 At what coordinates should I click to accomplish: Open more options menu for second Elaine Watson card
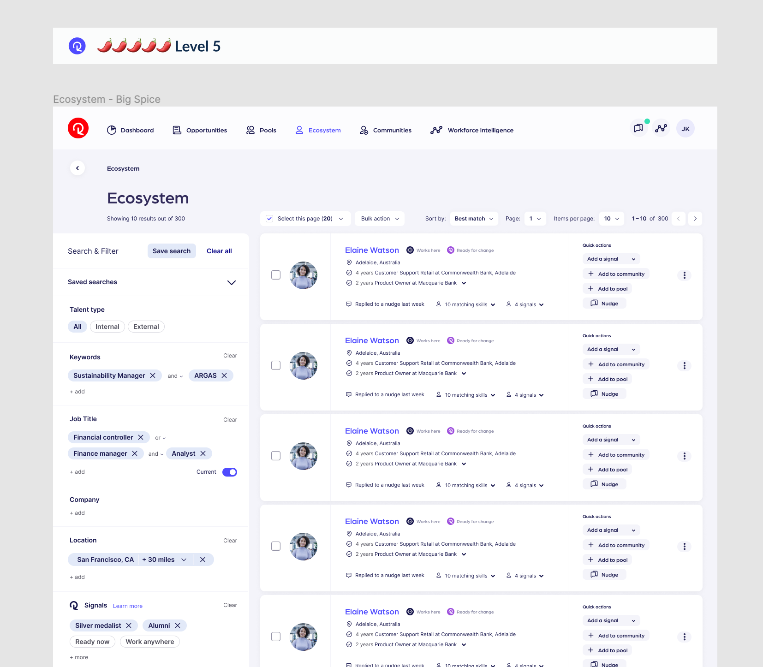point(685,365)
